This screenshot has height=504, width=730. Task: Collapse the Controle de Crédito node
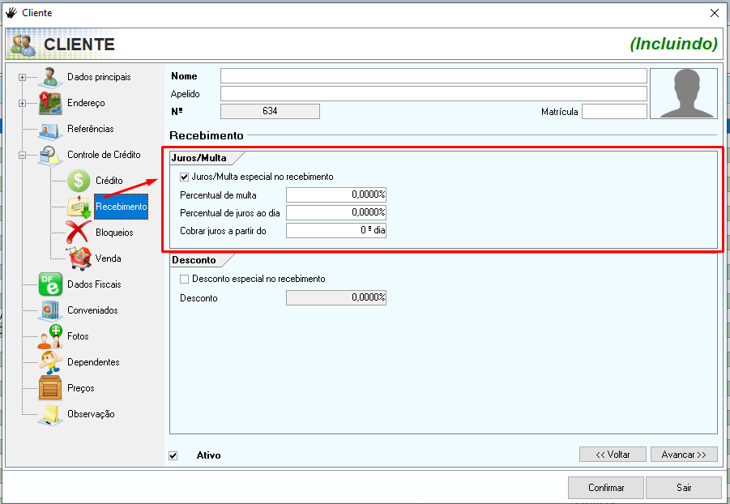point(22,156)
